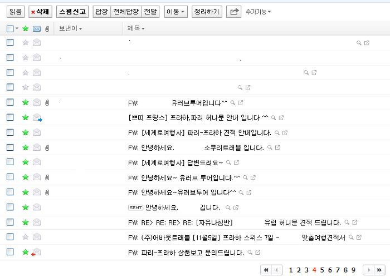Check the box for 소쿠리트래블 mail
Image resolution: width=390 pixels, height=277 pixels.
tap(10, 147)
